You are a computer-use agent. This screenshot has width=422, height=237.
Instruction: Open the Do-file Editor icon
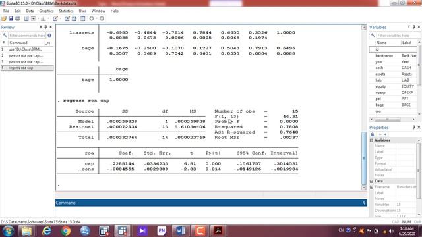(x=55, y=18)
